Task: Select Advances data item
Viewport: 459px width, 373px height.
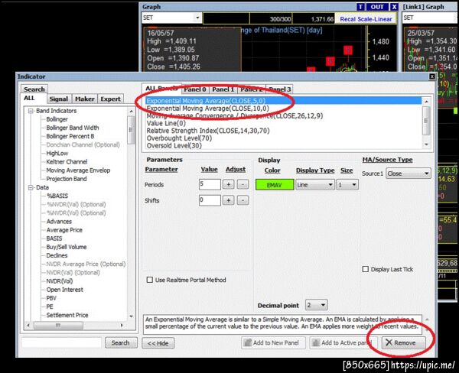Action: coord(59,222)
